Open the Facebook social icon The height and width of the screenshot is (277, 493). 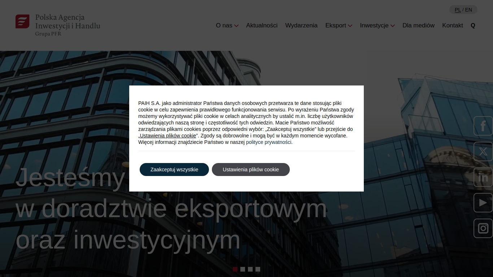tap(483, 126)
